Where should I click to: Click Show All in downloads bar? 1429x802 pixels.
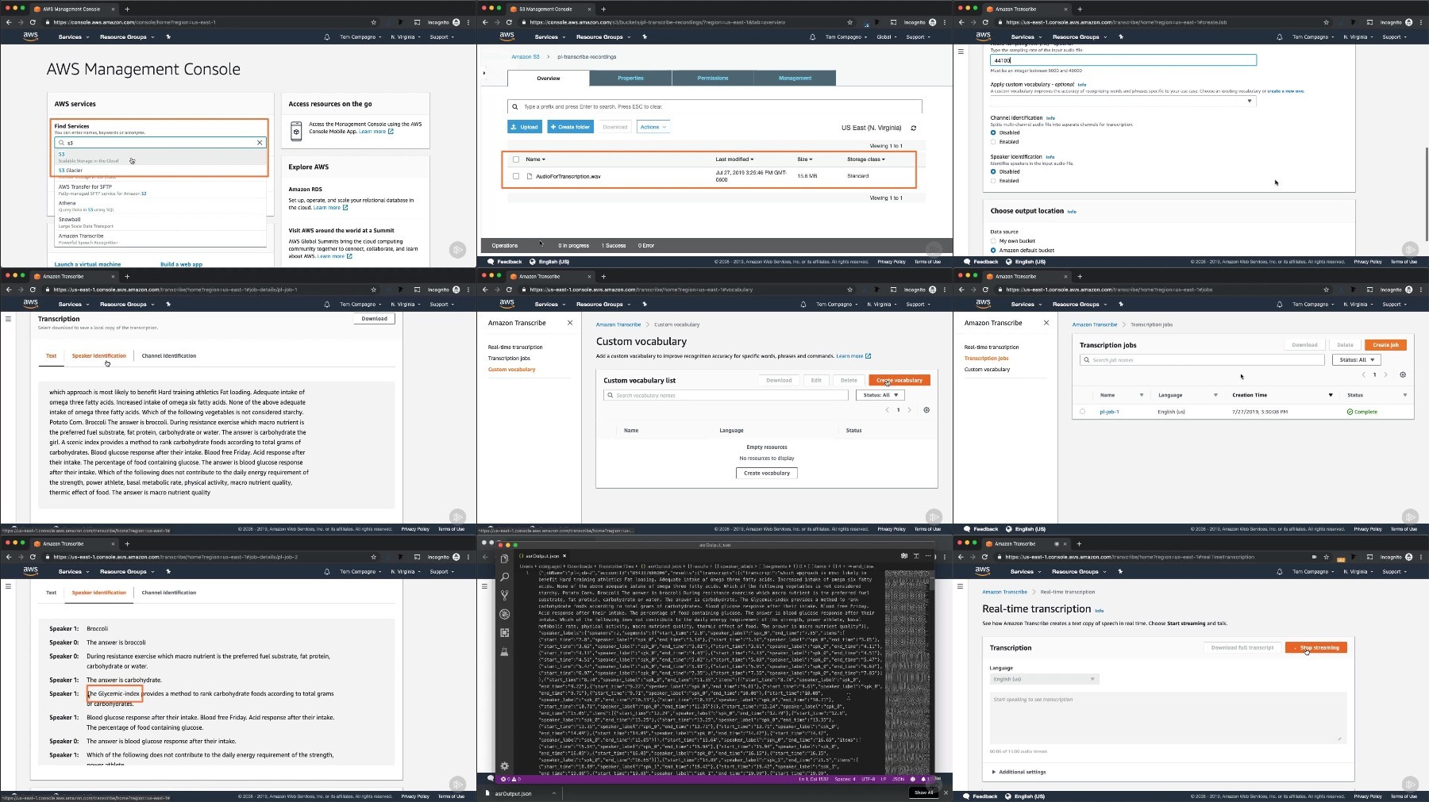click(922, 792)
